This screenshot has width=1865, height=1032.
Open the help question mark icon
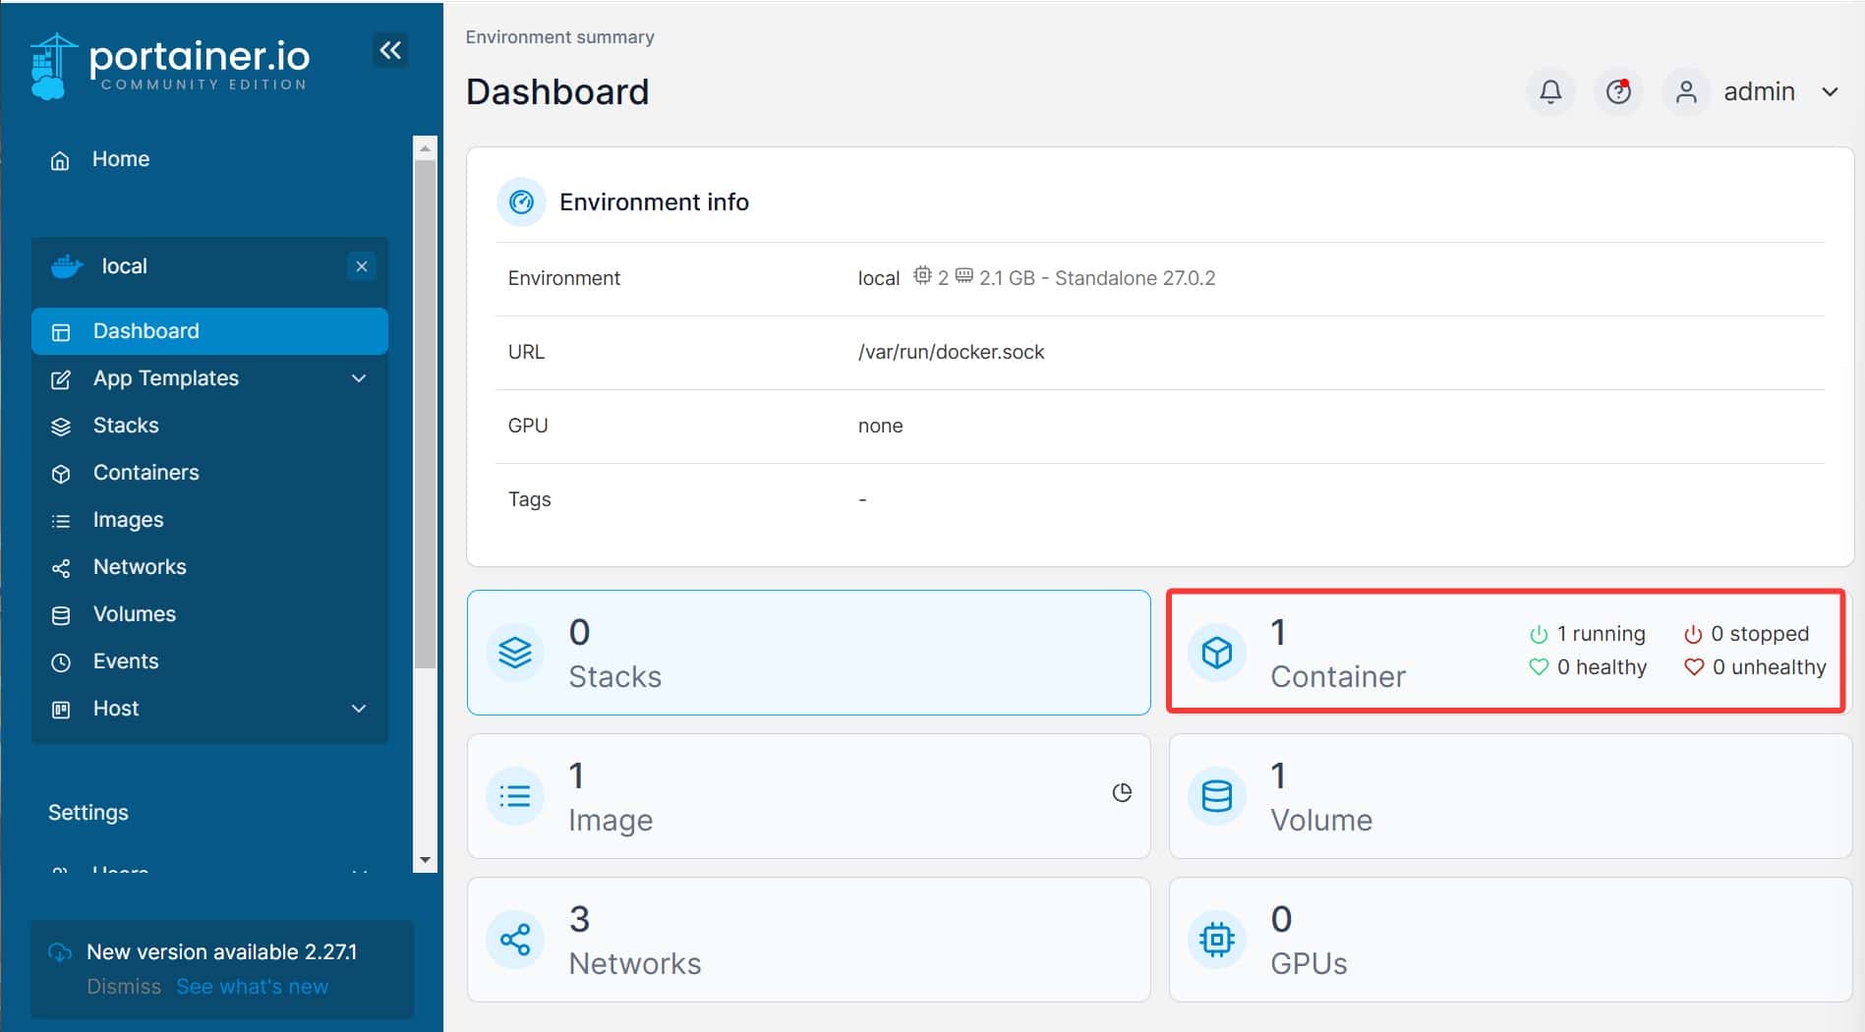[1617, 91]
